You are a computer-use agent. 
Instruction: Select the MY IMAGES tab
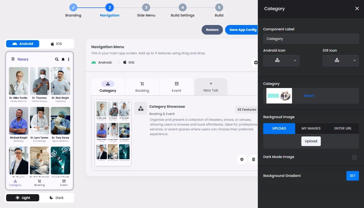(x=311, y=128)
